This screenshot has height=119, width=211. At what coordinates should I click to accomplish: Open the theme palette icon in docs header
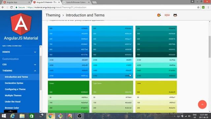159,15
